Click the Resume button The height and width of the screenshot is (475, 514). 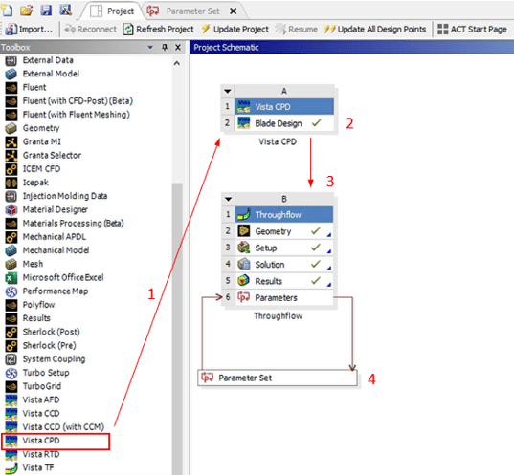(x=297, y=29)
